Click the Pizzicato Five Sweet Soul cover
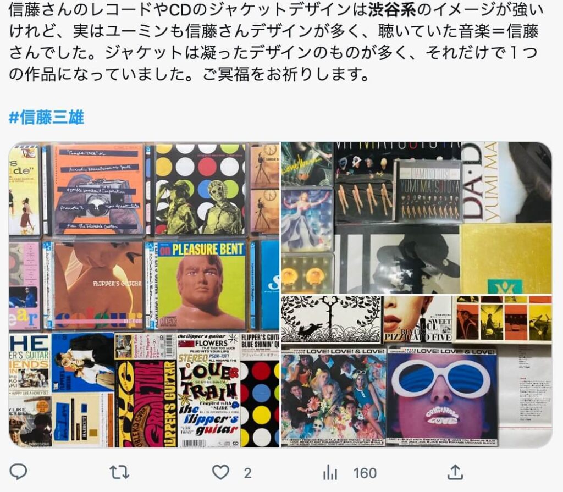Image resolution: width=563 pixels, height=492 pixels. [x=417, y=319]
